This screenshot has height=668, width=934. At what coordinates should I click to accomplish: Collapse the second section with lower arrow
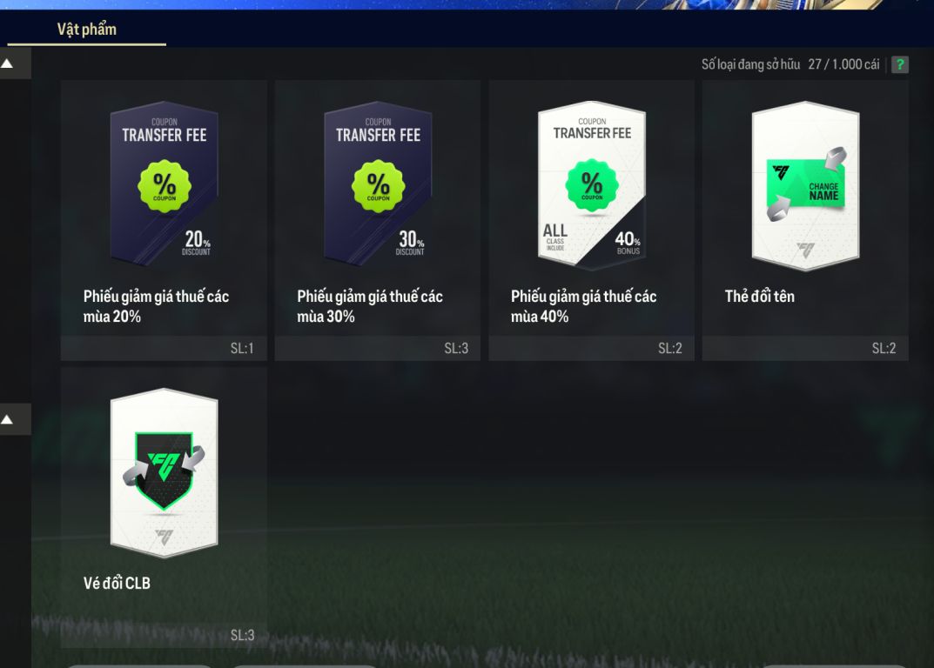[x=7, y=420]
